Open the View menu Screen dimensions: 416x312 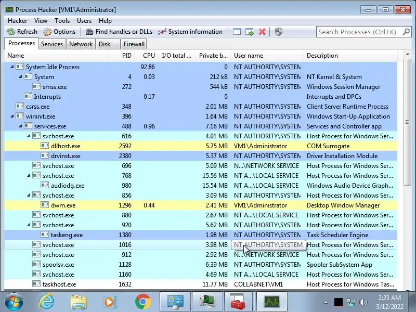pos(41,21)
